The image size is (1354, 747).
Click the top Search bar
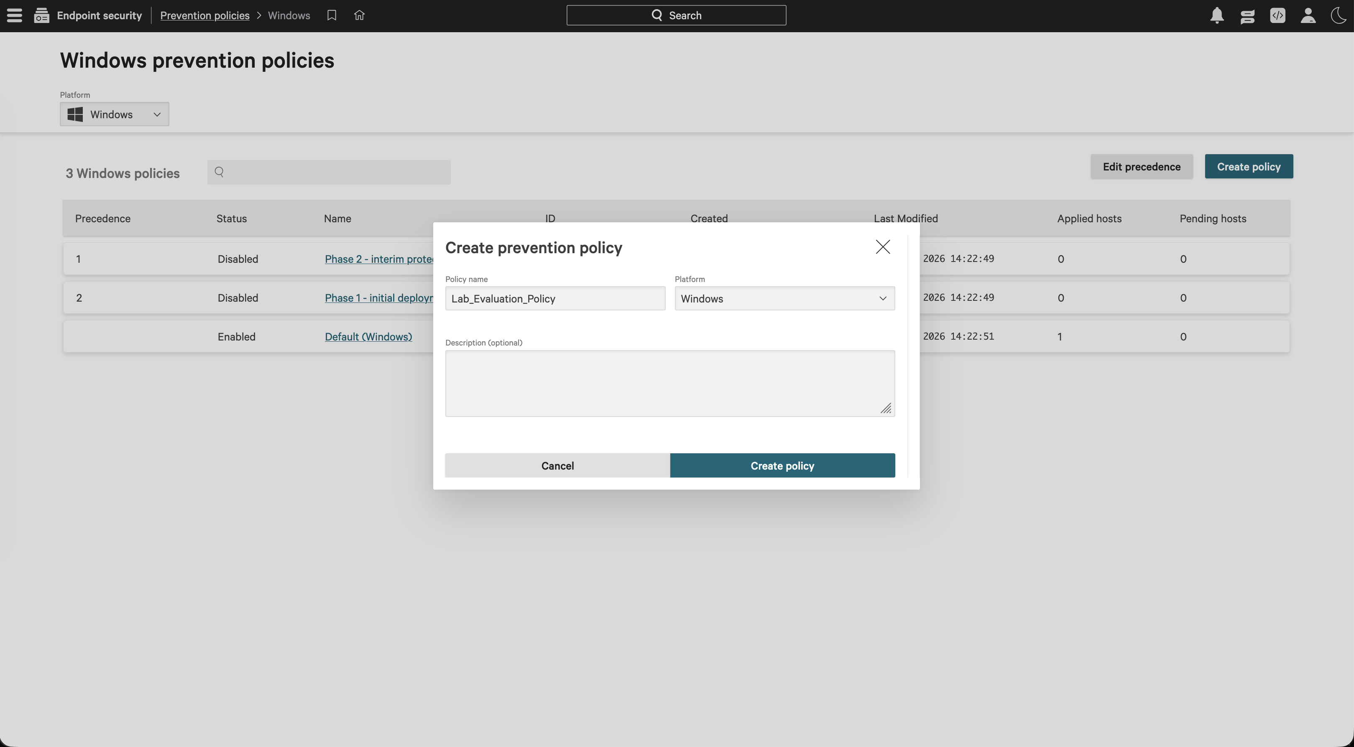[676, 15]
